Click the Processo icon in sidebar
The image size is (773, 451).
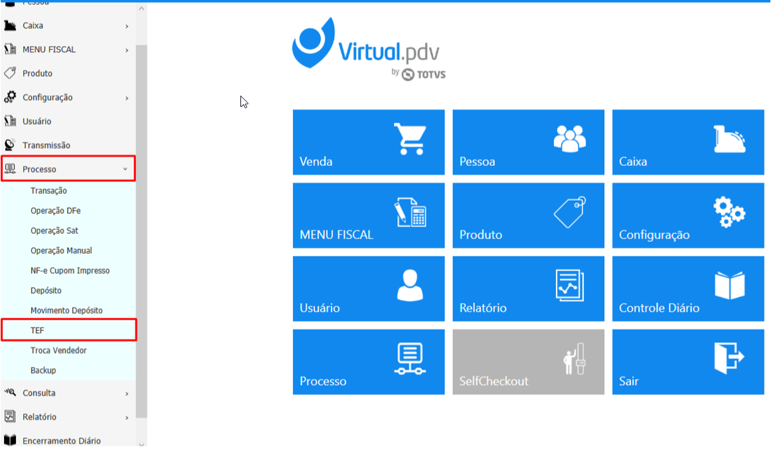tap(10, 169)
